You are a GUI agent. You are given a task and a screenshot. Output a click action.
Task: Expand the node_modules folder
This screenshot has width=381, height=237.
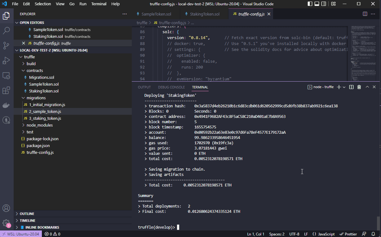(x=73, y=125)
